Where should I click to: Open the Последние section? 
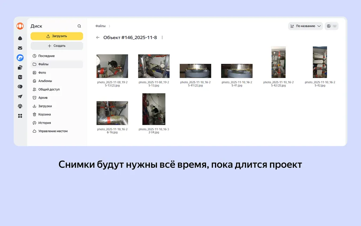coord(57,56)
